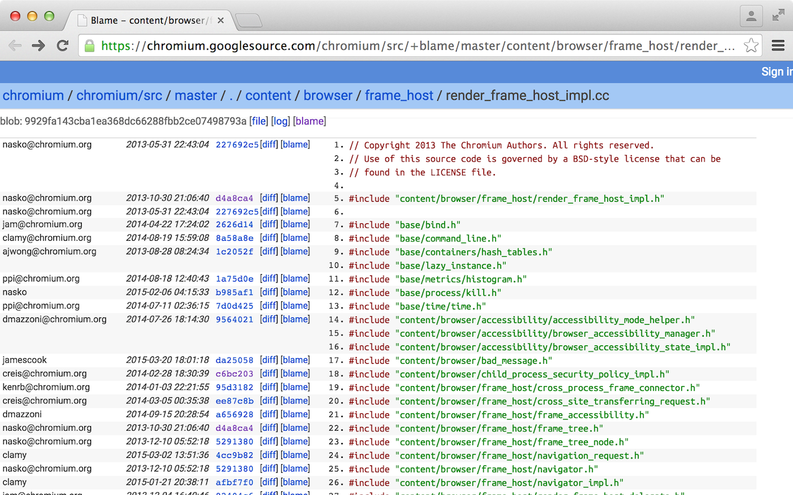View the green padlock site info
This screenshot has width=793, height=495.
(90, 45)
